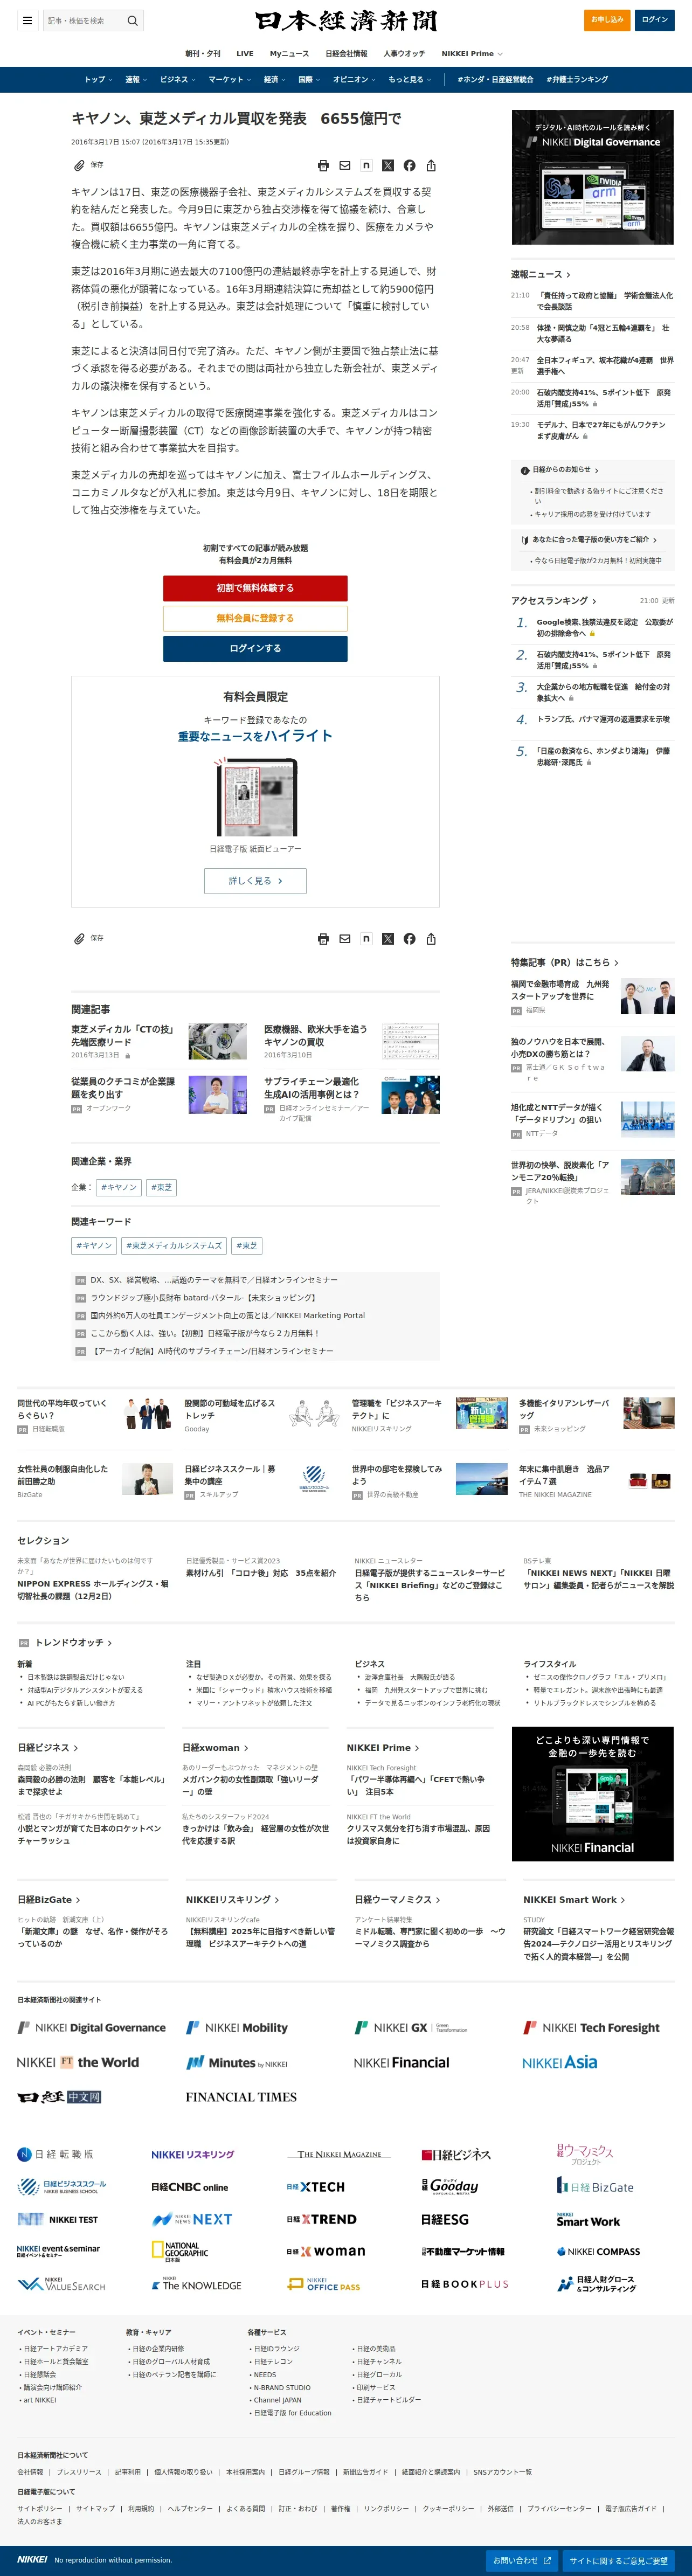
Task: Open article 医療機器、欧米大手を追う キヤノンの買収
Action: (316, 1035)
